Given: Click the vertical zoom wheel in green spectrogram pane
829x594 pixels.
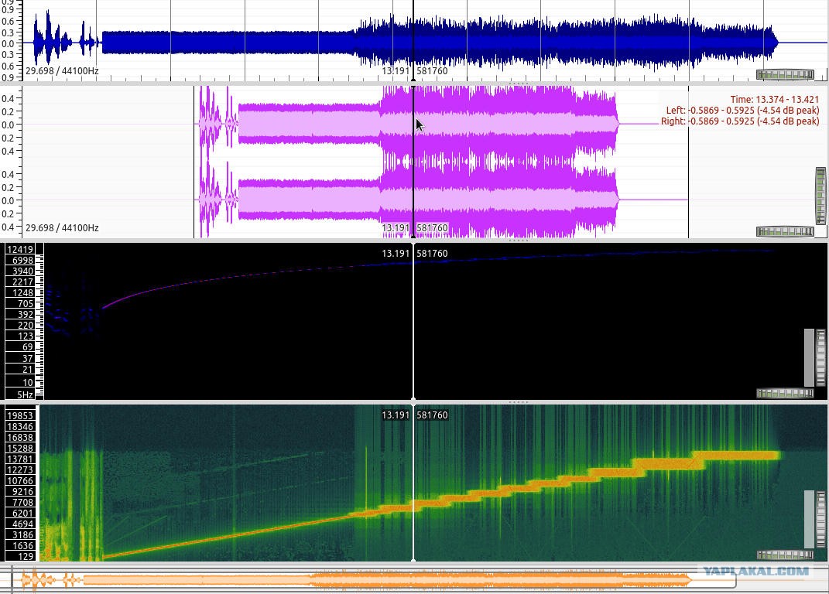Looking at the screenshot, I should 820,520.
